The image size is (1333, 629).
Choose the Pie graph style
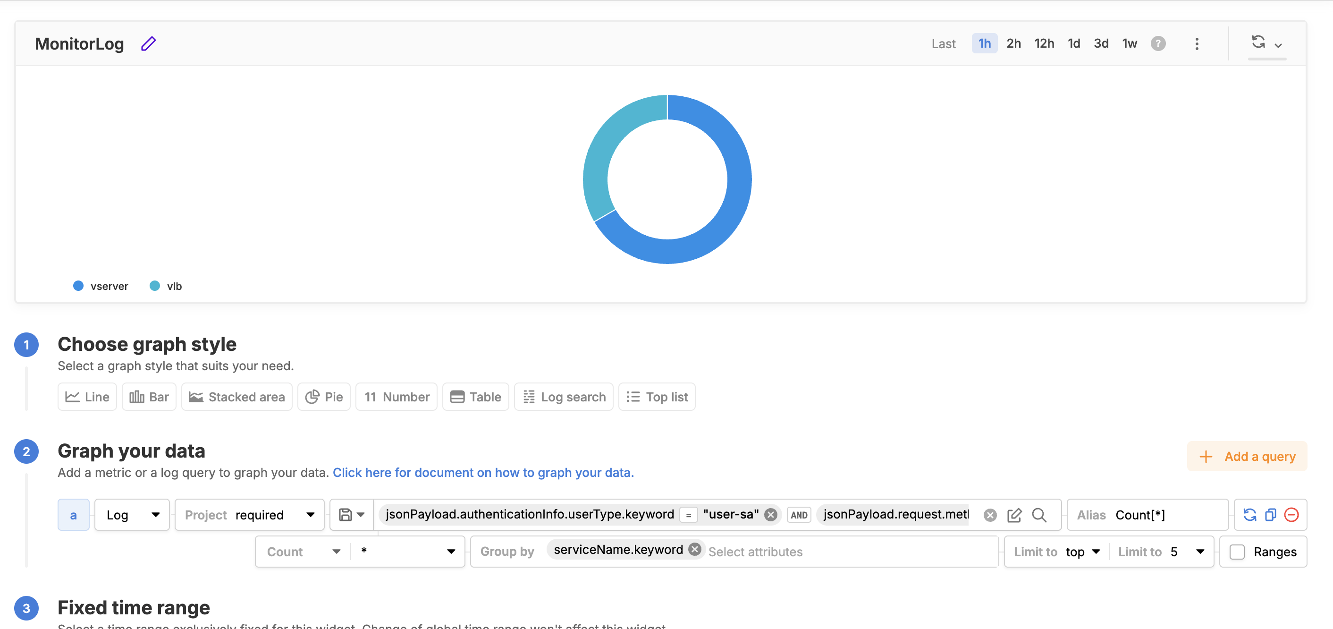pyautogui.click(x=324, y=397)
